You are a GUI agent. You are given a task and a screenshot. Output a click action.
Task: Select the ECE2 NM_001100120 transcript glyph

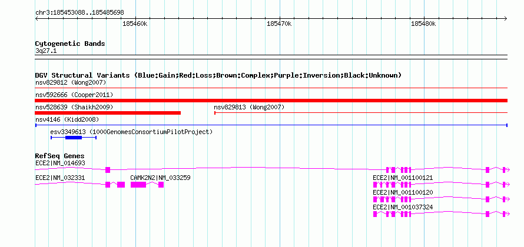coord(441,199)
